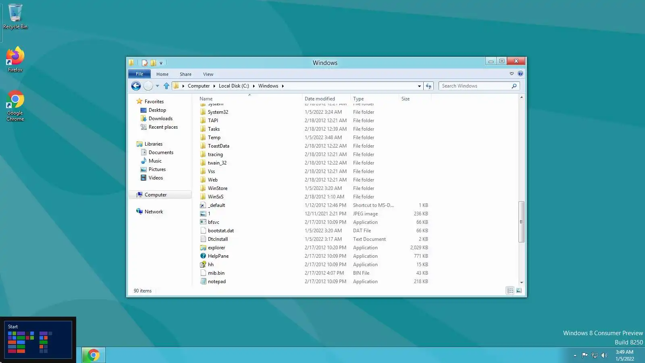Click the scroll up arrow of file list
This screenshot has height=363, width=645.
tap(522, 98)
